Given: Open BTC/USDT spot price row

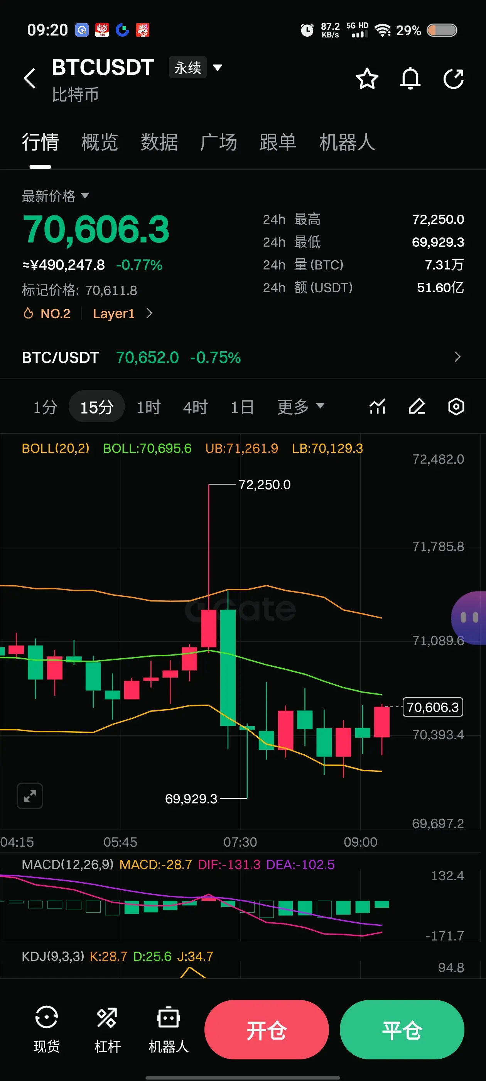Looking at the screenshot, I should tap(243, 358).
